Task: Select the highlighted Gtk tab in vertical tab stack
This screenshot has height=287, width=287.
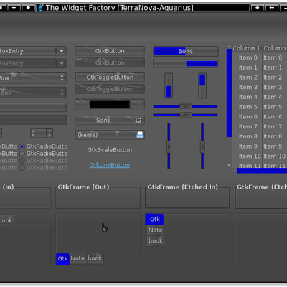Action: 154,220
